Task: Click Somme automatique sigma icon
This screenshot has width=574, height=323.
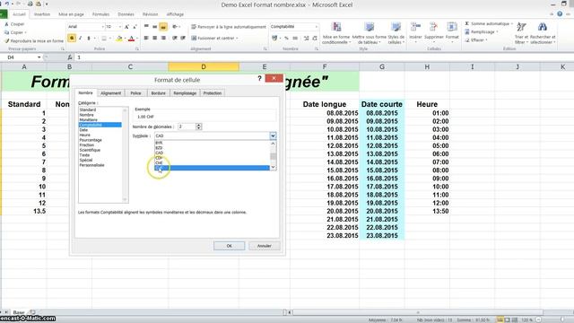Action: point(466,24)
